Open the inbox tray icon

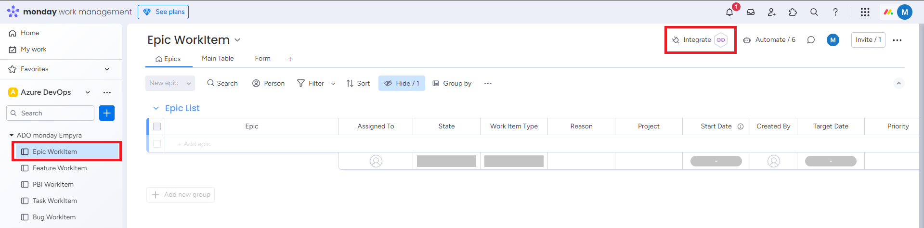tap(751, 12)
